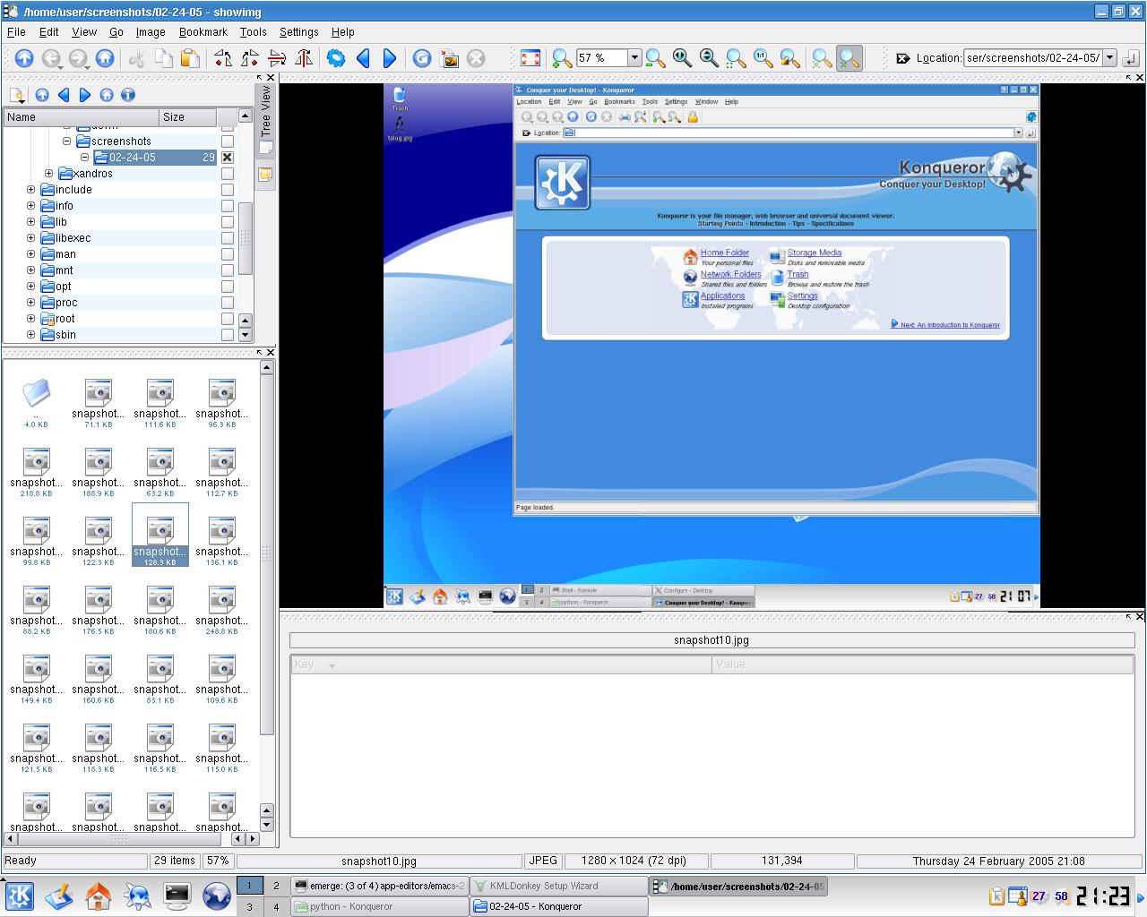Sort tree by Name column header

tap(82, 117)
